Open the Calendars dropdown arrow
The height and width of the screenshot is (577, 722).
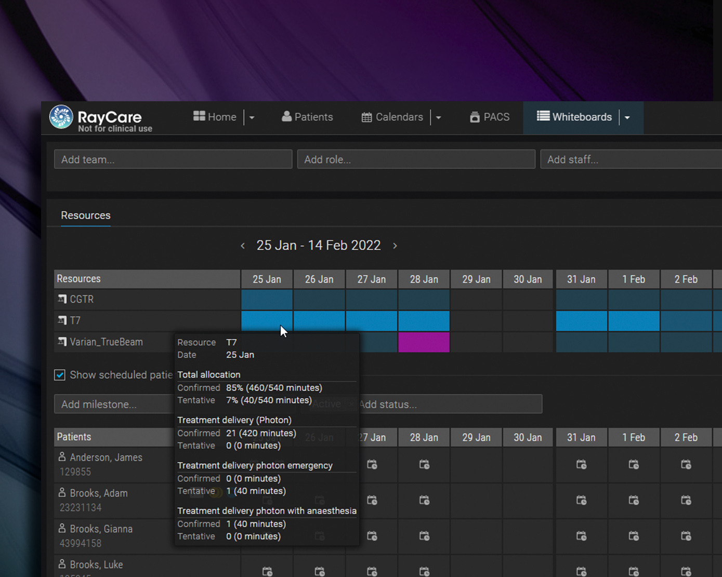(x=439, y=118)
